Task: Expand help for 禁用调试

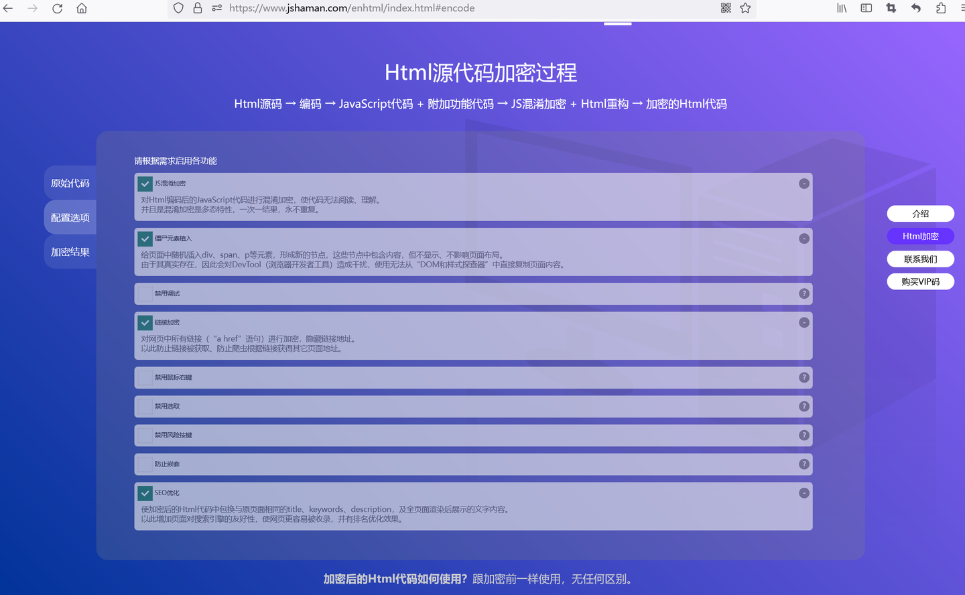Action: (804, 293)
